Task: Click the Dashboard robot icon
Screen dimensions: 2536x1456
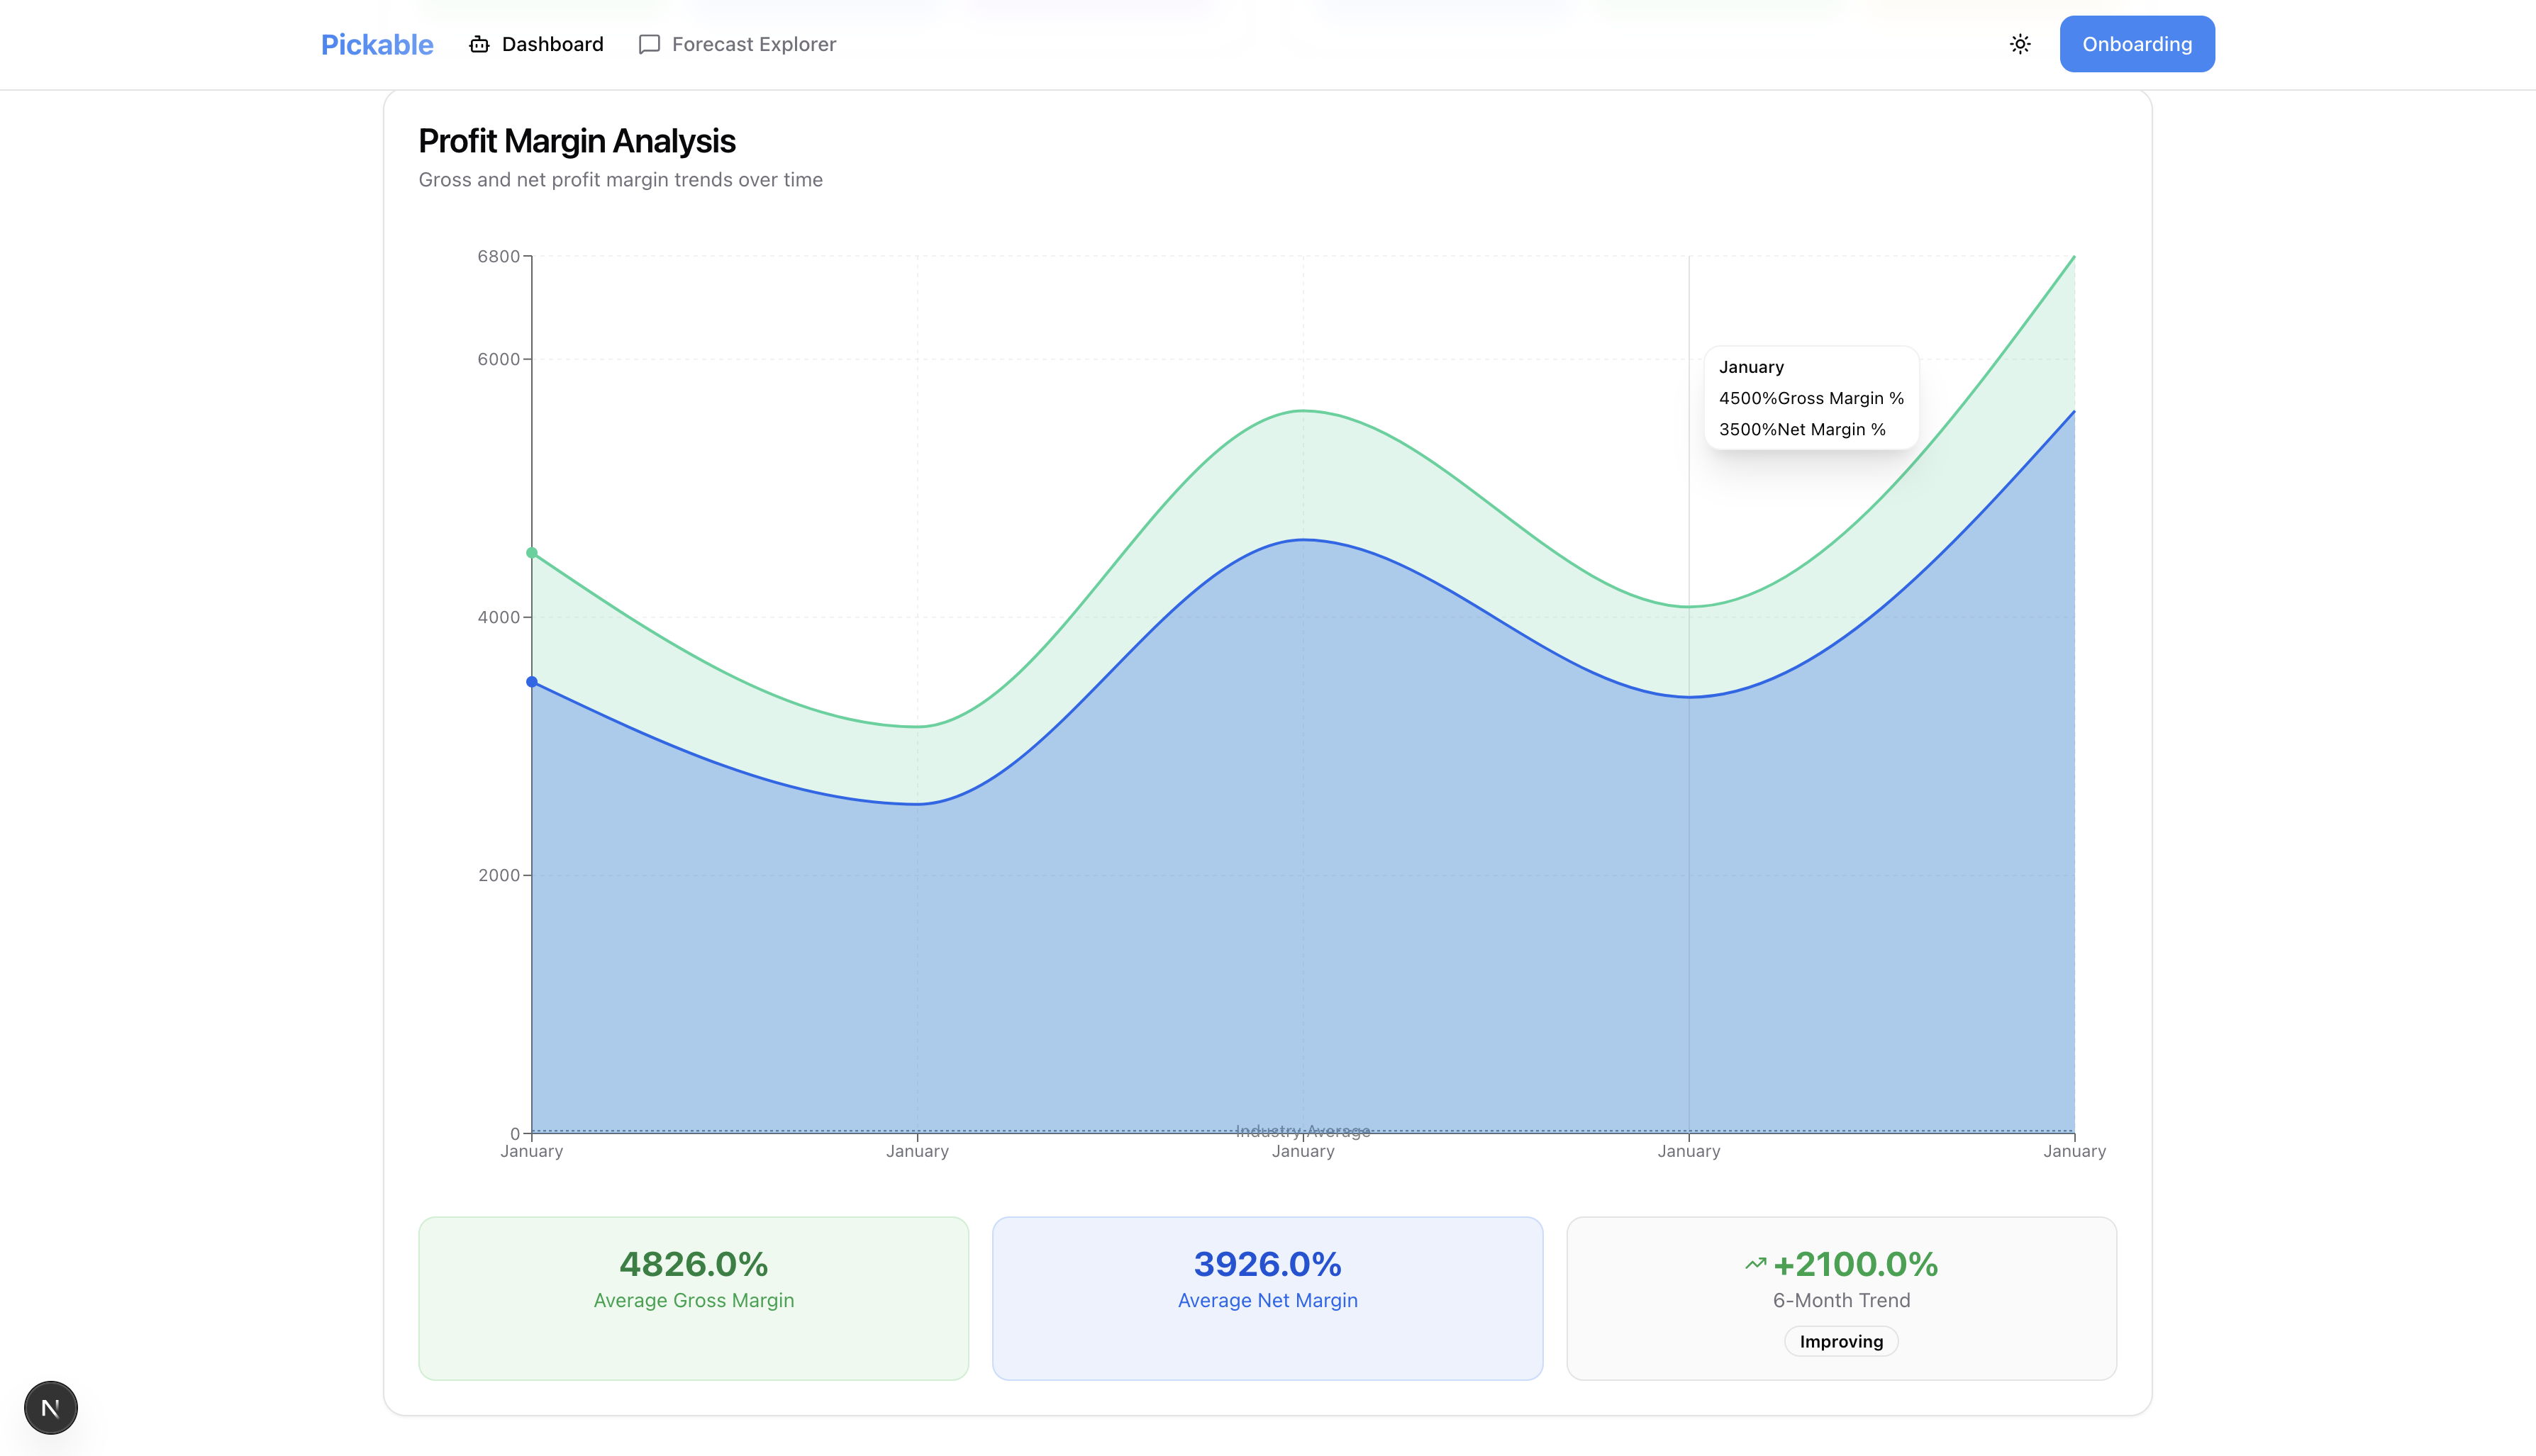Action: coord(479,44)
